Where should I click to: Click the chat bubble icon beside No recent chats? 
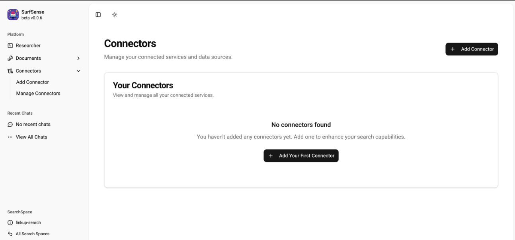point(10,124)
